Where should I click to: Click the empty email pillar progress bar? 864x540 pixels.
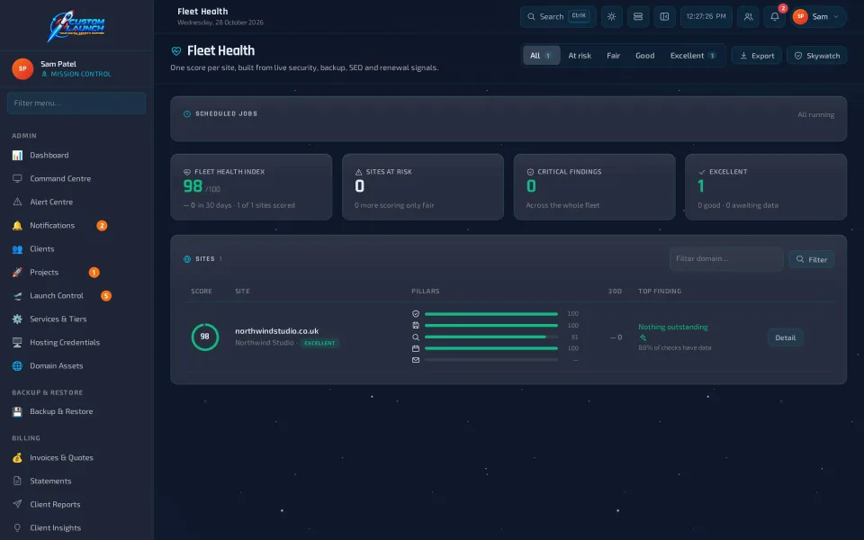coord(491,360)
